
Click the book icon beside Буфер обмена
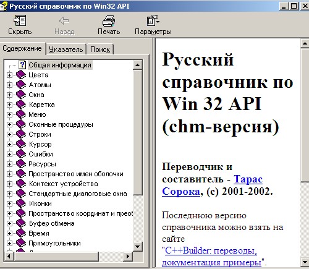(x=21, y=223)
